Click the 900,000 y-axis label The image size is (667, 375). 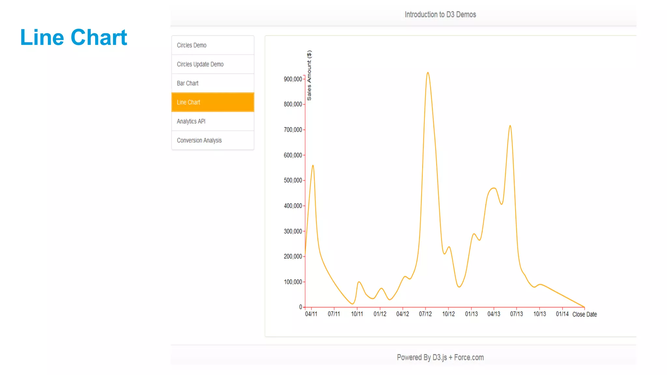click(x=292, y=79)
